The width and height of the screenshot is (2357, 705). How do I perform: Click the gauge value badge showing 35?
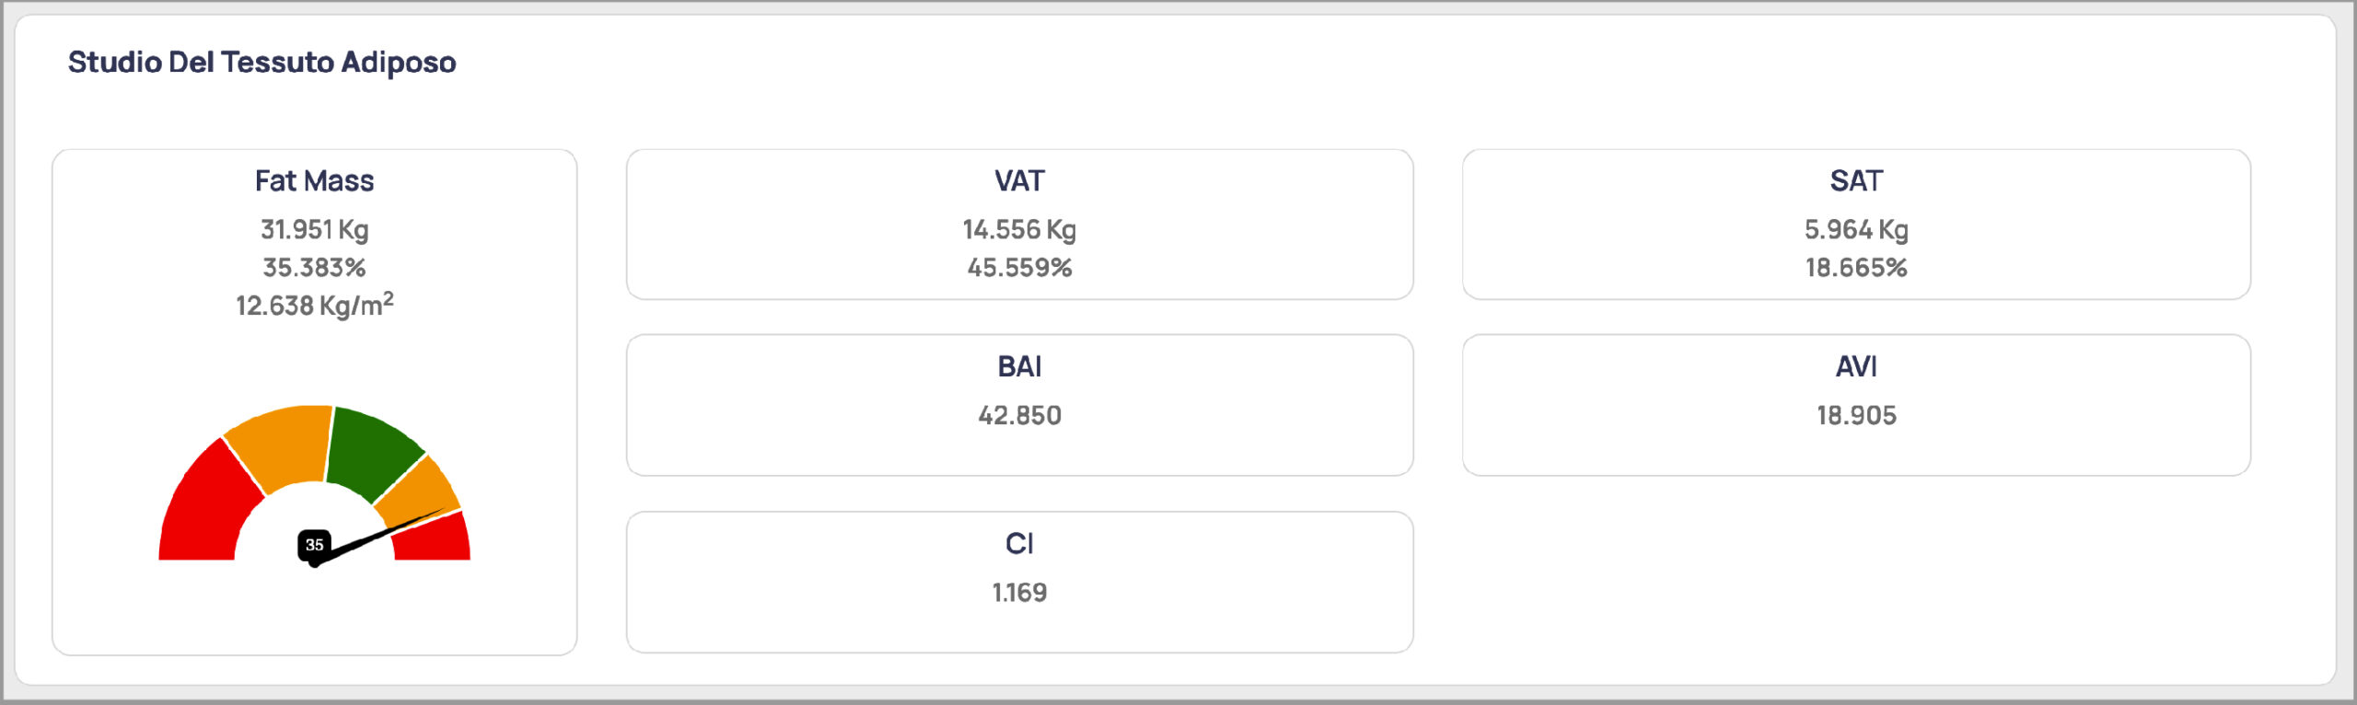[314, 545]
